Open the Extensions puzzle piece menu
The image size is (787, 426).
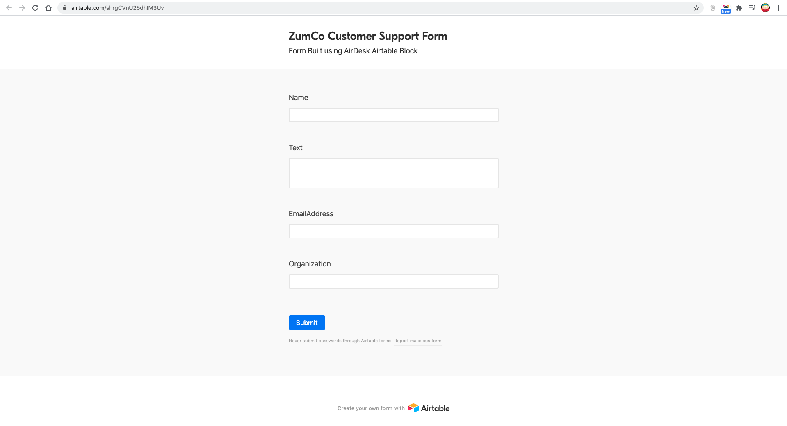(x=739, y=8)
